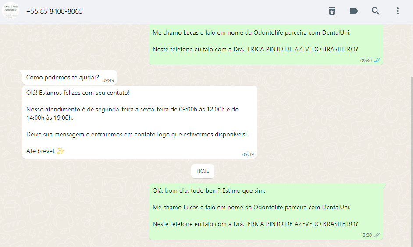Click the 13:20 timestamp on last message
The height and width of the screenshot is (247, 413).
366,235
